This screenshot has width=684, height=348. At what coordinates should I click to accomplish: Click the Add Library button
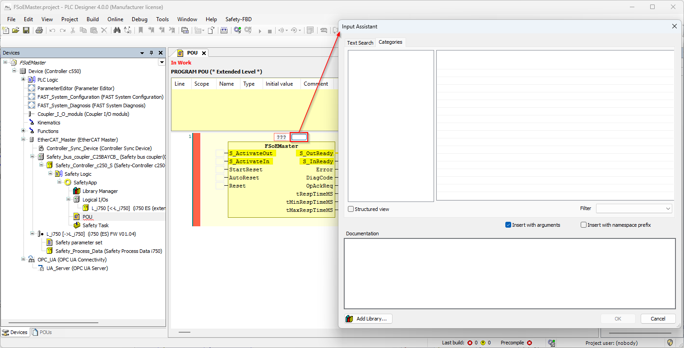tap(368, 319)
